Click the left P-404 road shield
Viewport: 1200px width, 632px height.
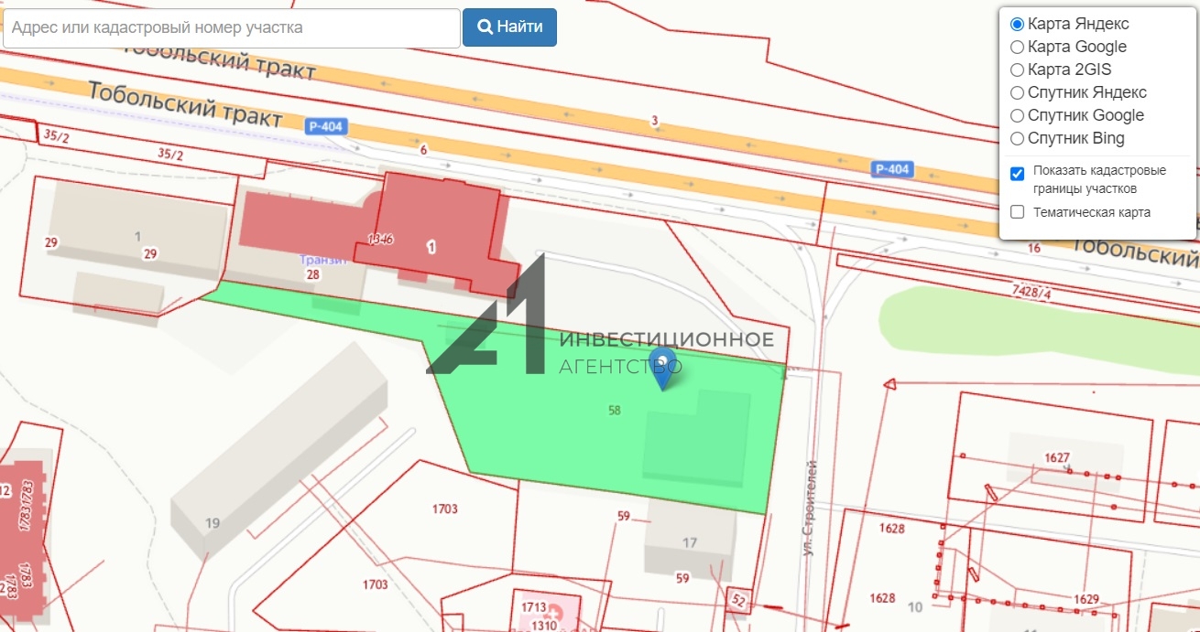coord(326,127)
